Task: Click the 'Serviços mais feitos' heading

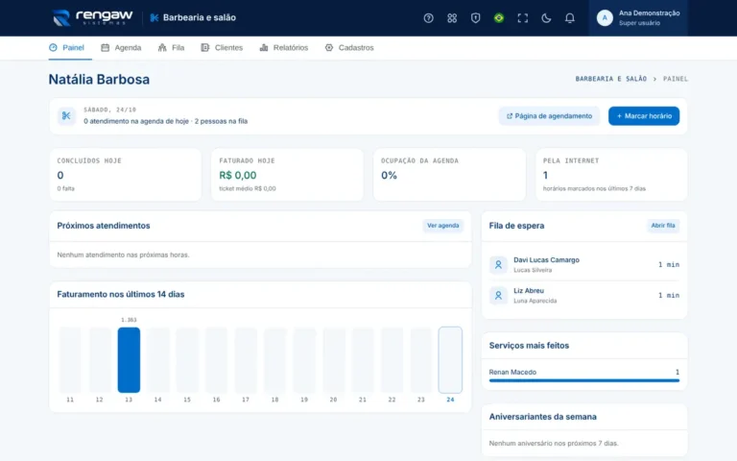Action: point(529,346)
